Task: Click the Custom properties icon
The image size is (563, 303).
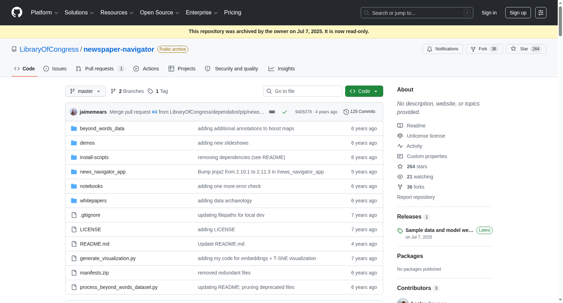Action: point(400,156)
